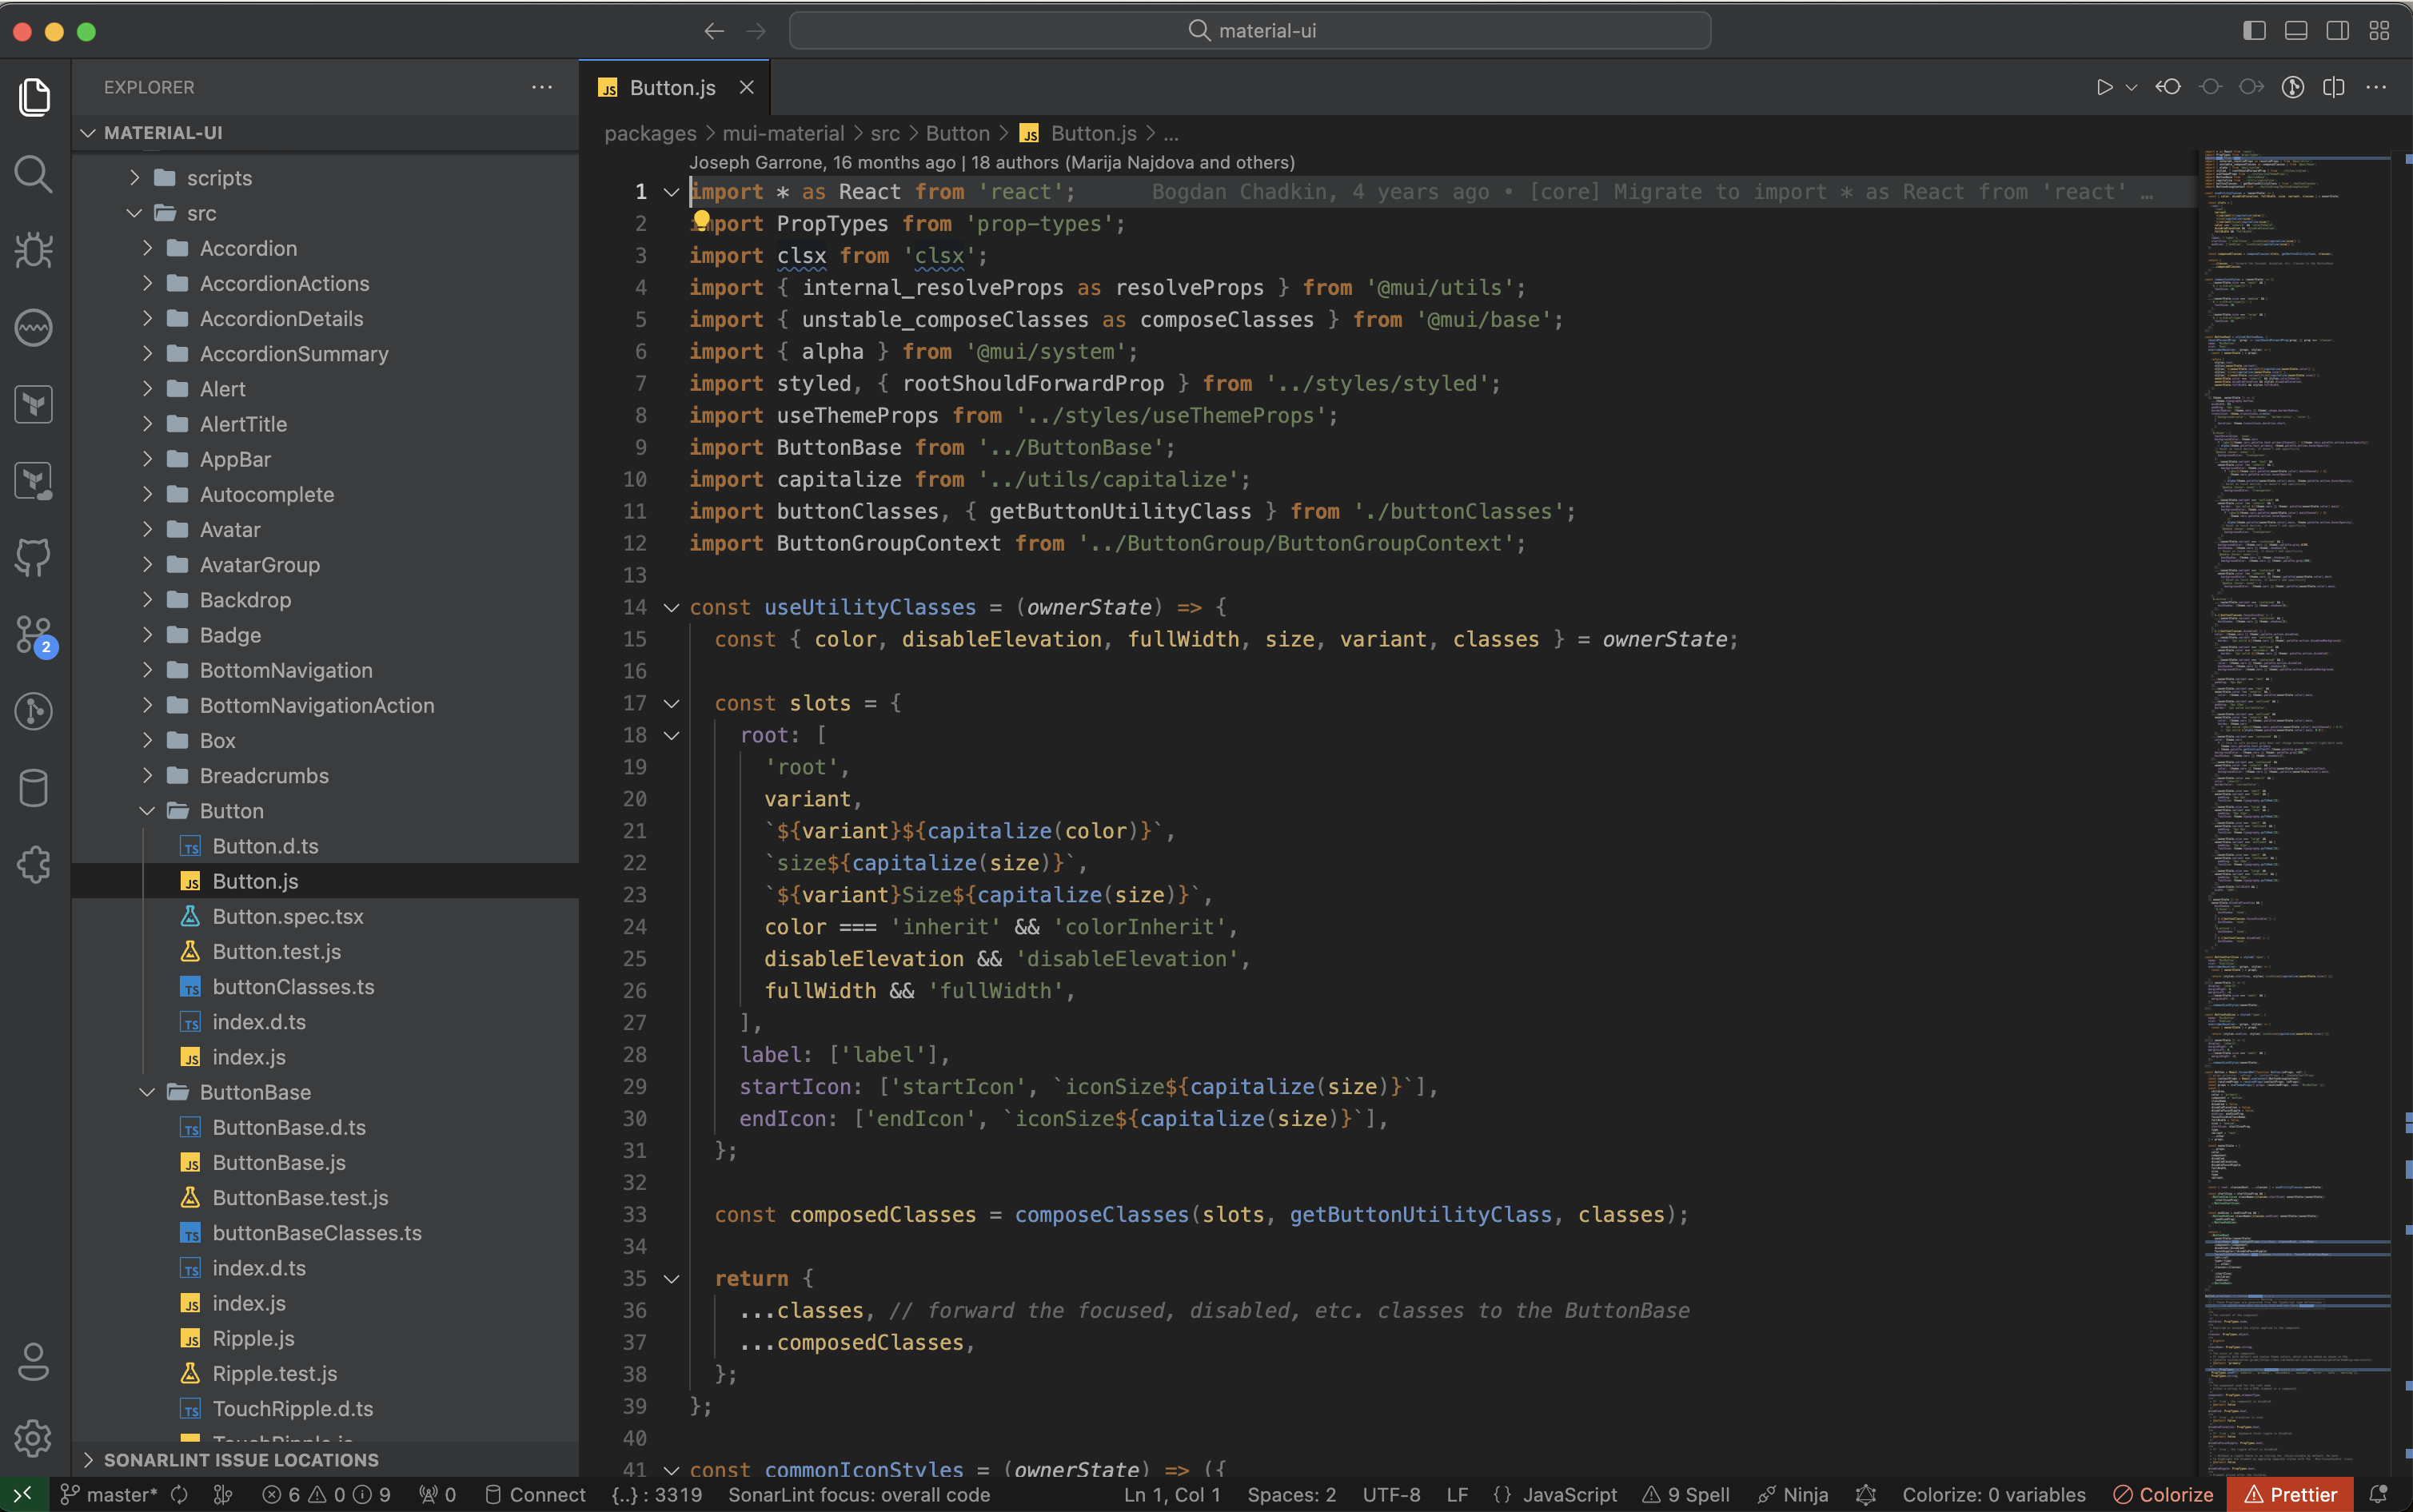Click errors and warnings count in status bar
The height and width of the screenshot is (1512, 2413).
pos(326,1494)
